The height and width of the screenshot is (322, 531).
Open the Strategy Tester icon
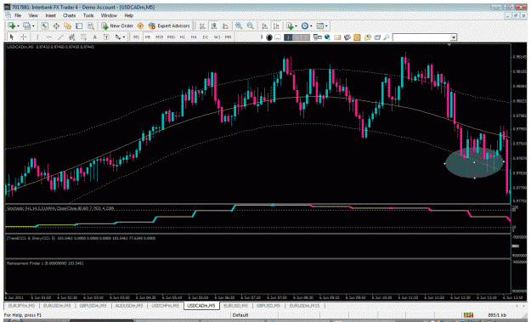click(90, 25)
